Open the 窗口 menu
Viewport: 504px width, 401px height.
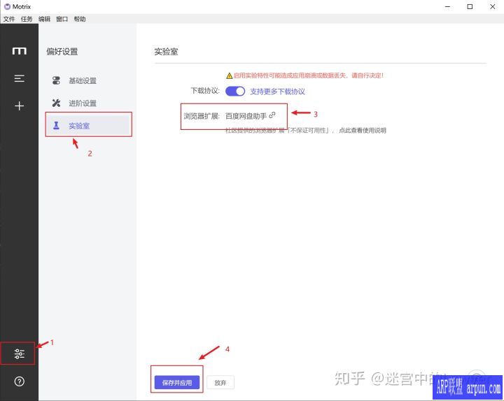click(62, 19)
